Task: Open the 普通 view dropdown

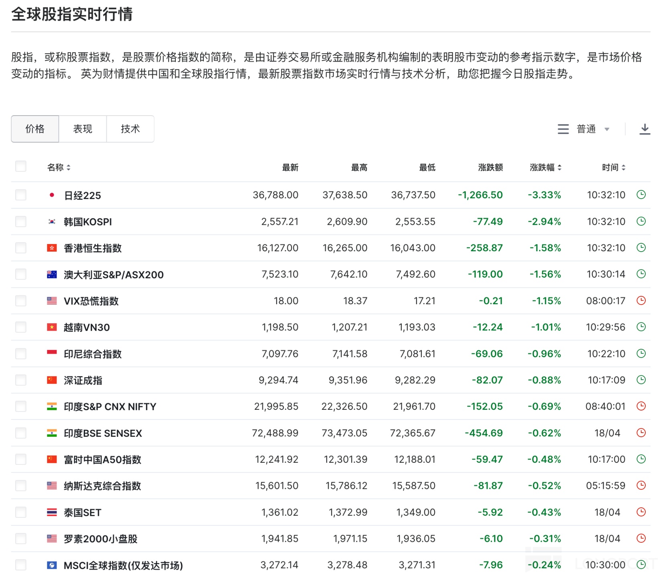Action: tap(592, 129)
